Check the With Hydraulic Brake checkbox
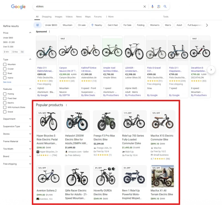The width and height of the screenshot is (222, 205). pyautogui.click(x=5, y=107)
